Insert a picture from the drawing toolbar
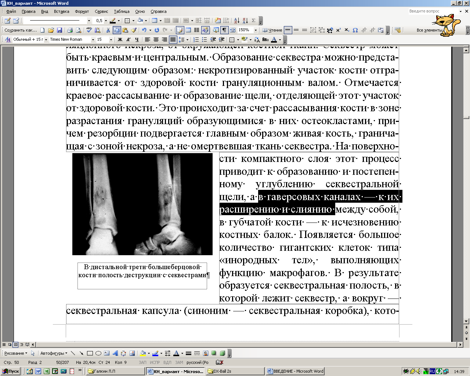Screen dimensions: 470x376 tap(132, 353)
